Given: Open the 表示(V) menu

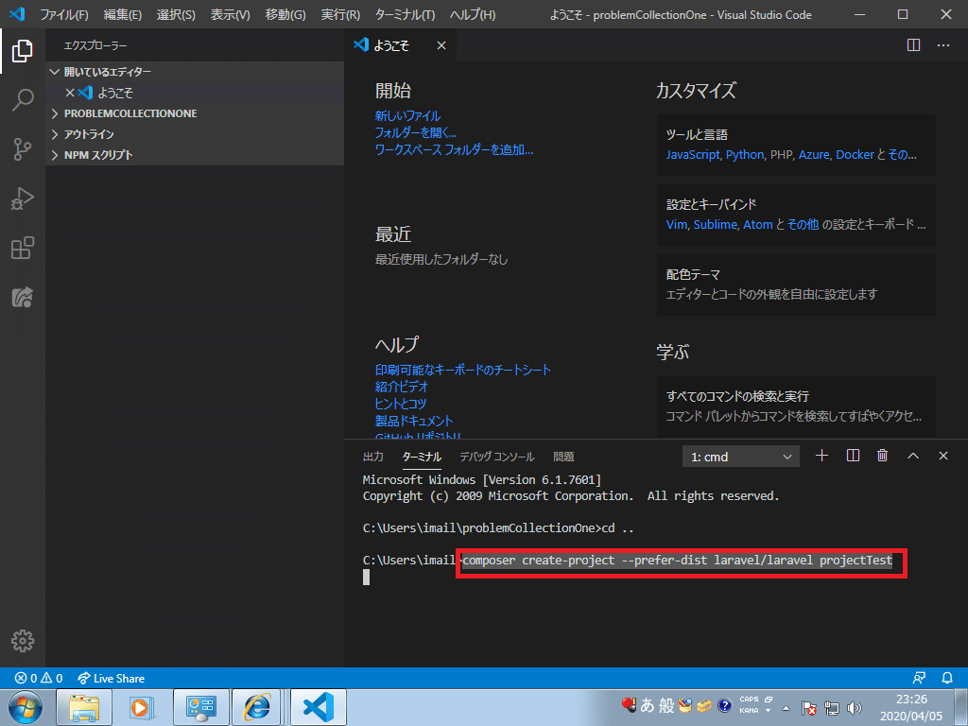Looking at the screenshot, I should coord(231,14).
